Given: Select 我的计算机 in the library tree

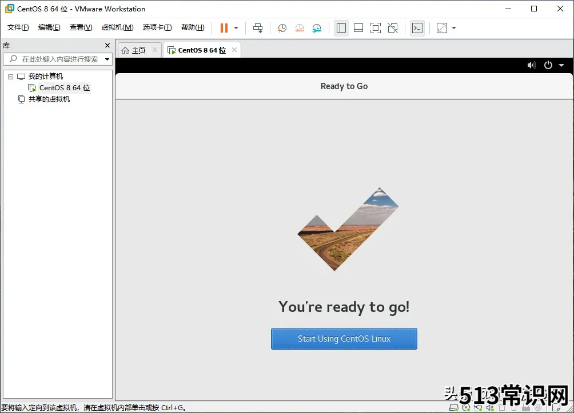Looking at the screenshot, I should point(45,77).
